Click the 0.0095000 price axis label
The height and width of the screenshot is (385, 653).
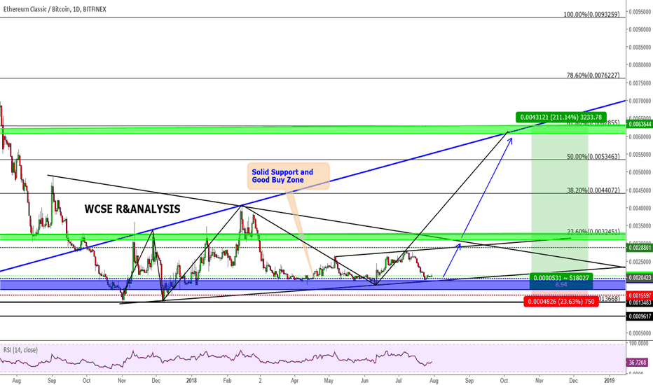click(640, 12)
